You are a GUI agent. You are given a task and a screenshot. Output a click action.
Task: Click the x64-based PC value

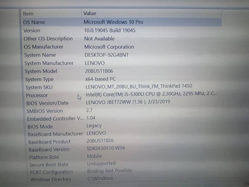100,79
